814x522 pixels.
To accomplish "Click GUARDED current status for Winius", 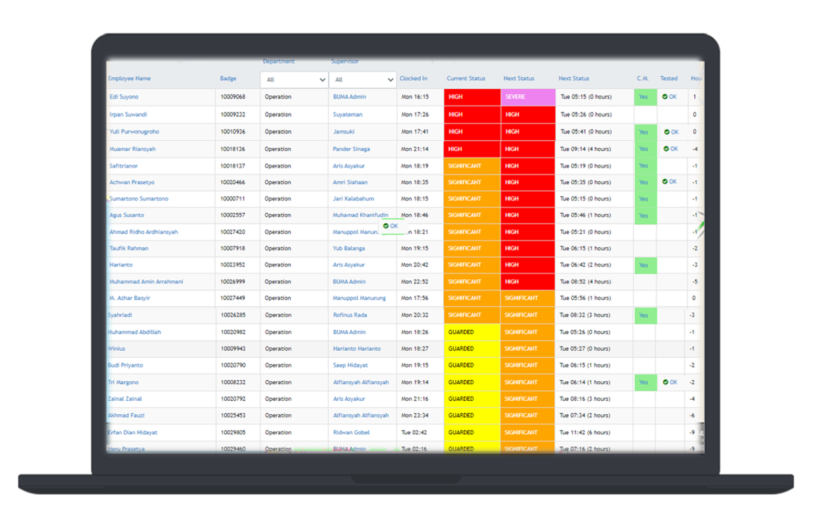I will (x=472, y=349).
